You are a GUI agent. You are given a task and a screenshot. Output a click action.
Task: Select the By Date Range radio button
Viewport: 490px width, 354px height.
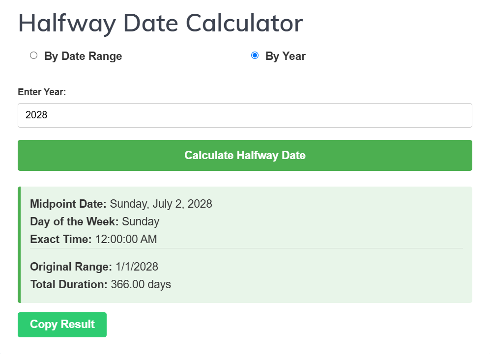(33, 55)
